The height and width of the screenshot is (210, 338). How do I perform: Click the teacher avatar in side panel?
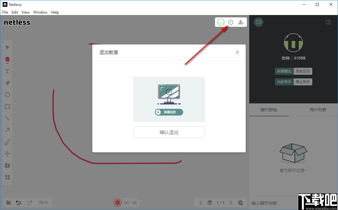[x=293, y=43]
